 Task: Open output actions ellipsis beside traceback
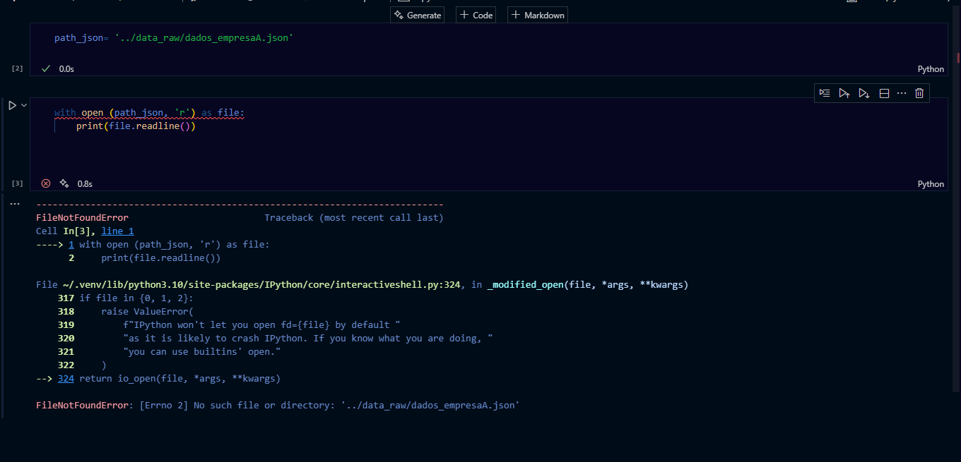[x=15, y=204]
